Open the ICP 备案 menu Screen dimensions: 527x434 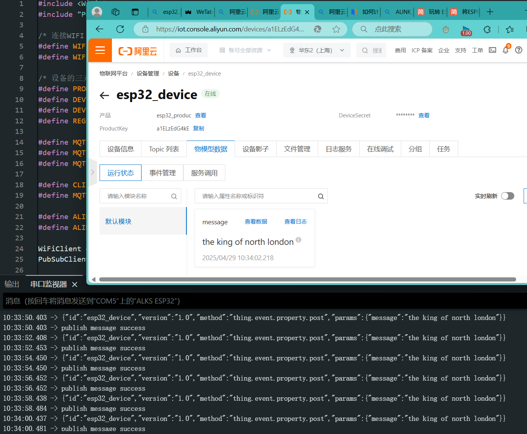[422, 50]
